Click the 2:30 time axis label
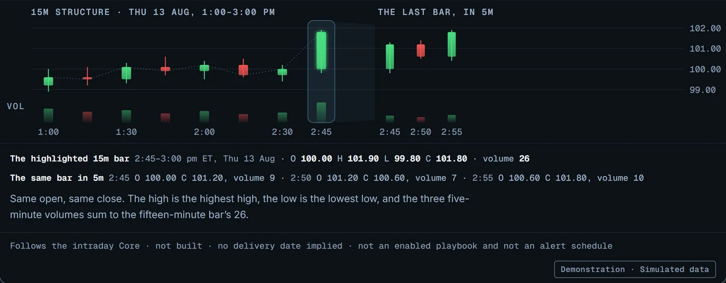 click(282, 132)
